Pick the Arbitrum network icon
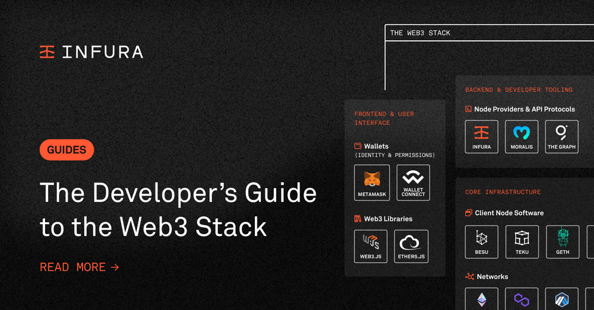This screenshot has width=594, height=310. click(563, 299)
